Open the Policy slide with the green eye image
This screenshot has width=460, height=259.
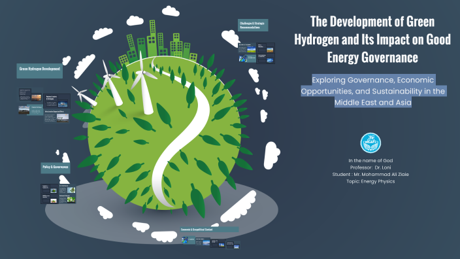tap(49, 189)
